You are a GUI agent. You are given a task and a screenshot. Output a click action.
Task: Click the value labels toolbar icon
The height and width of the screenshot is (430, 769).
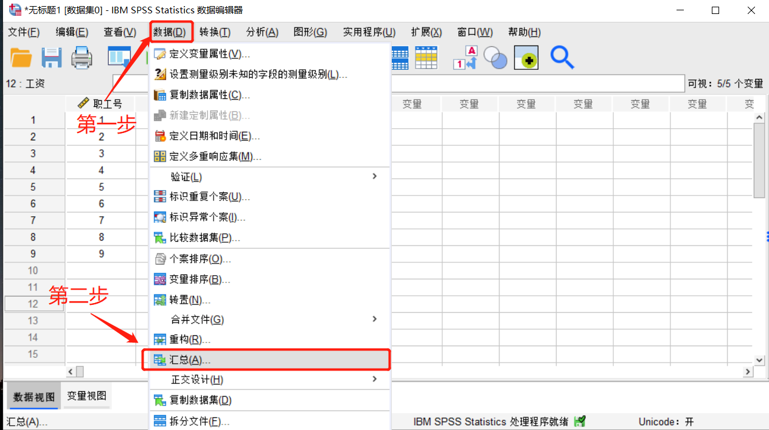(464, 58)
